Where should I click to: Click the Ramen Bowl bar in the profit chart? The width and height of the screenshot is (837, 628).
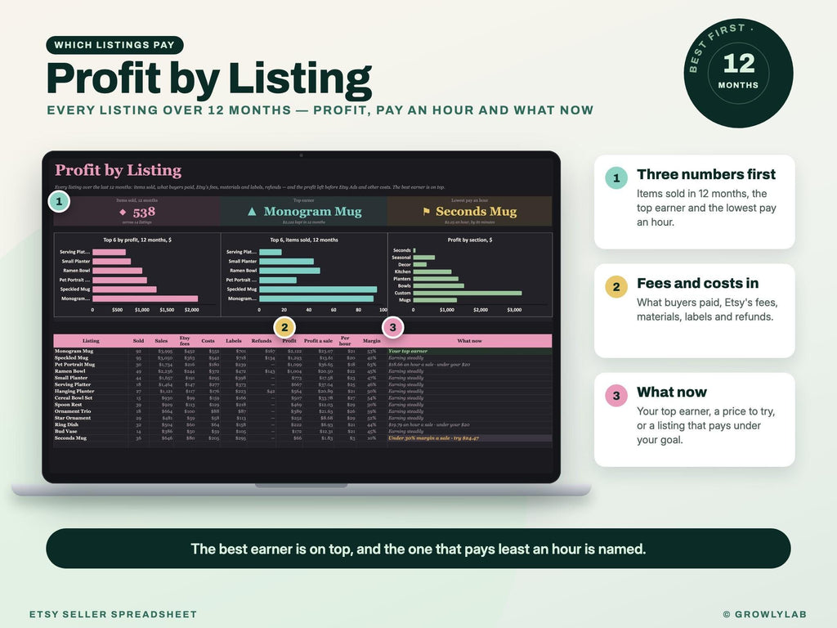118,271
